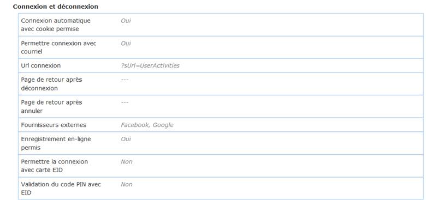Select the 'Page de retour après déconnexion' label
Viewport: 426px width, 200px height.
tap(51, 84)
